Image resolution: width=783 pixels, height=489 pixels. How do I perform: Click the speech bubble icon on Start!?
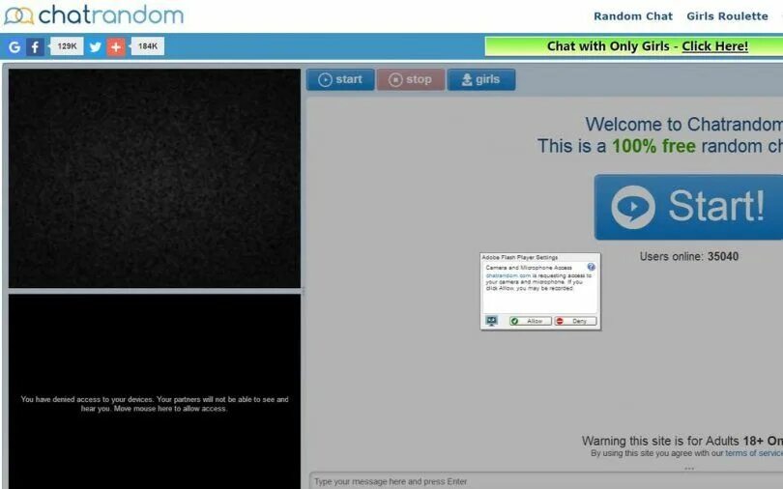point(633,207)
